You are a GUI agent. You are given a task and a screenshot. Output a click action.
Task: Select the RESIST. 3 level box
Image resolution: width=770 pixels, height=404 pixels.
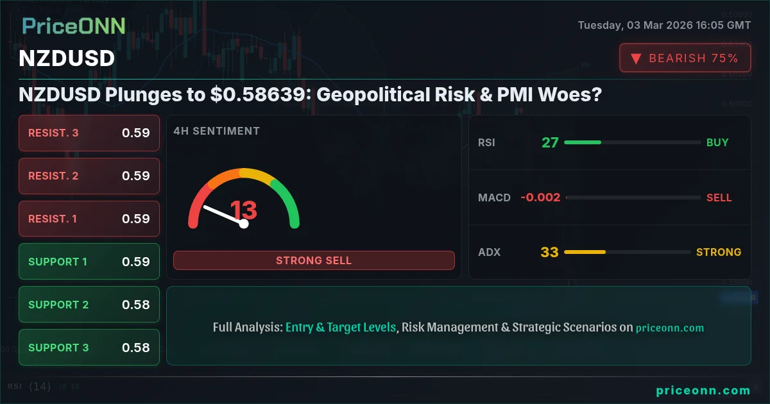point(89,133)
